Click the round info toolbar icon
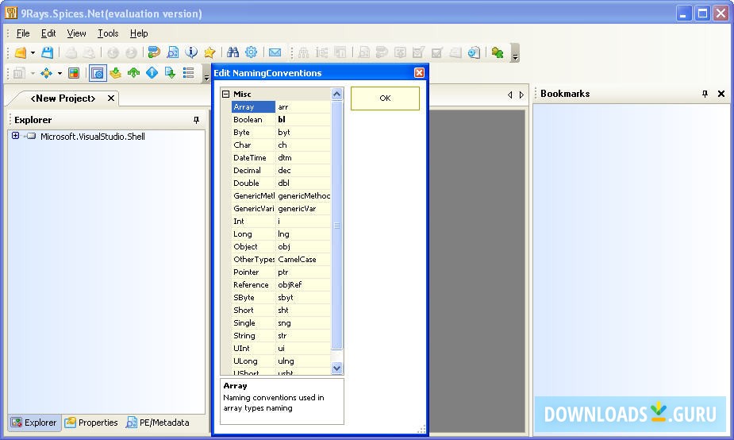The image size is (734, 440). (x=191, y=52)
